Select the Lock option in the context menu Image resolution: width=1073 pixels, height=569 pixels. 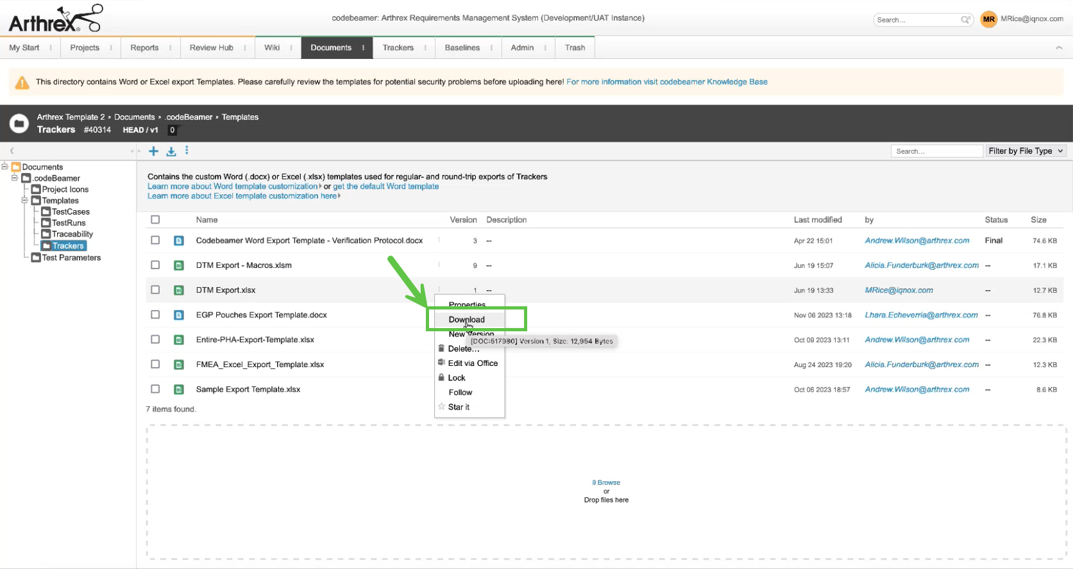(456, 378)
